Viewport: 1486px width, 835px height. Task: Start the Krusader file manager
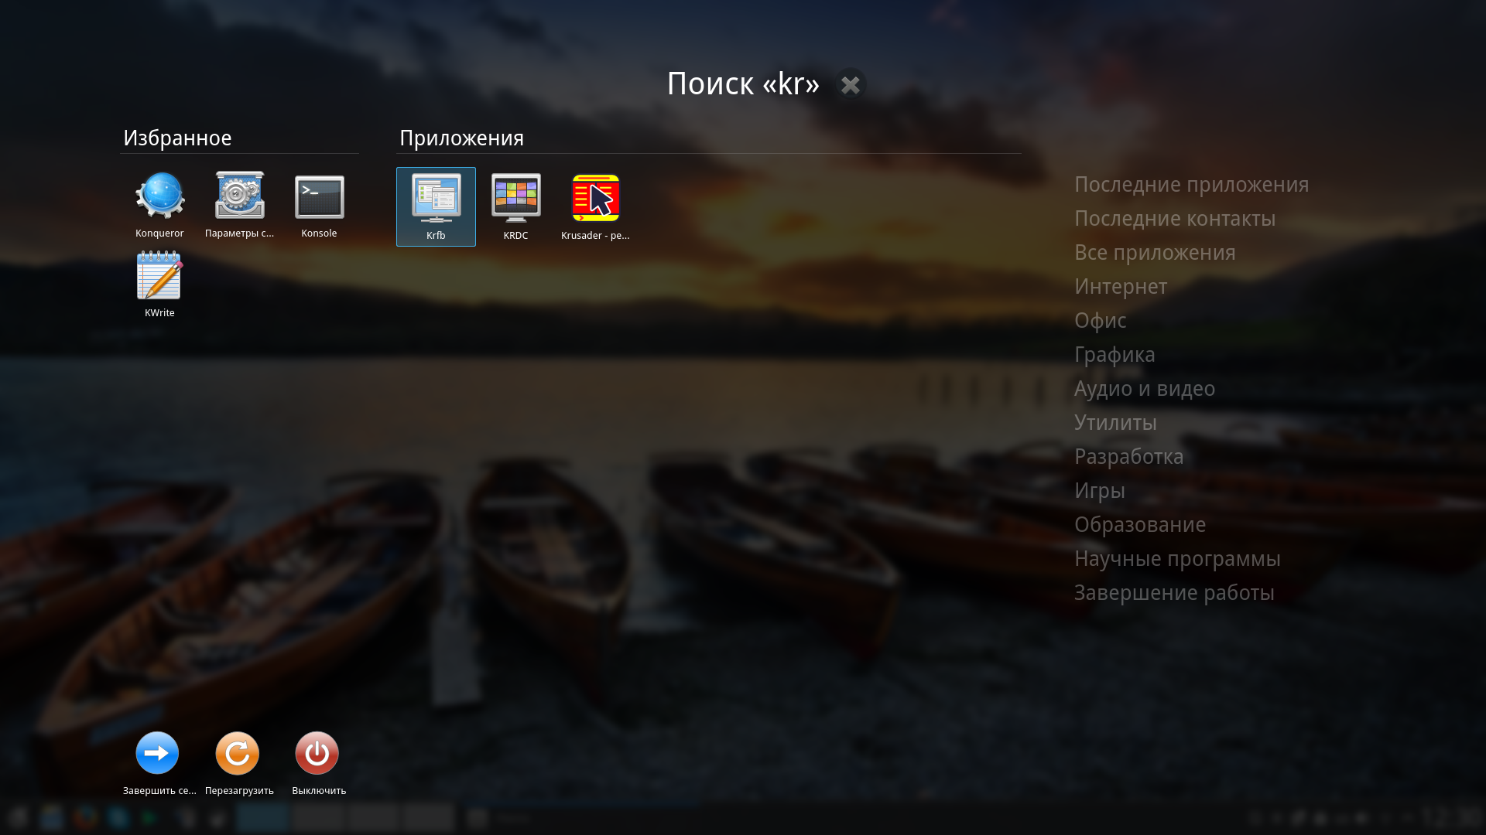595,206
